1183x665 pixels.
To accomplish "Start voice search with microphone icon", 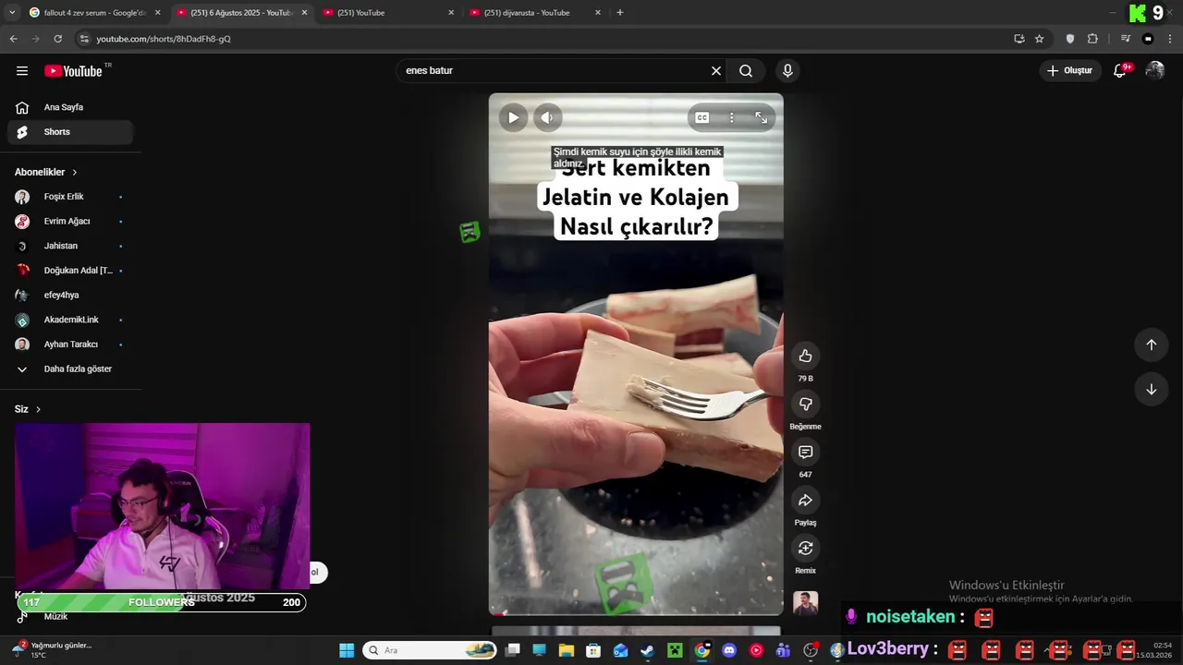I will point(787,70).
